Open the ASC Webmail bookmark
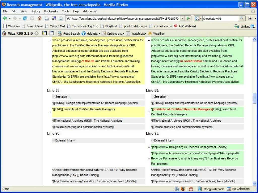This screenshot has width=258, height=193. tap(185, 26)
